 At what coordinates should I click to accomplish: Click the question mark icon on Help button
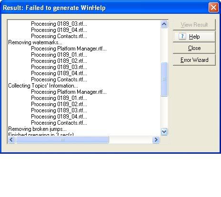pos(182,37)
